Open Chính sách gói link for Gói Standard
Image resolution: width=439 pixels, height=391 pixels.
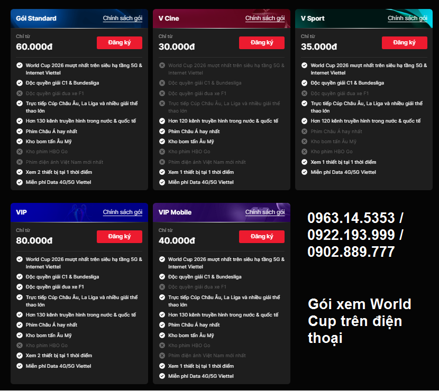123,18
